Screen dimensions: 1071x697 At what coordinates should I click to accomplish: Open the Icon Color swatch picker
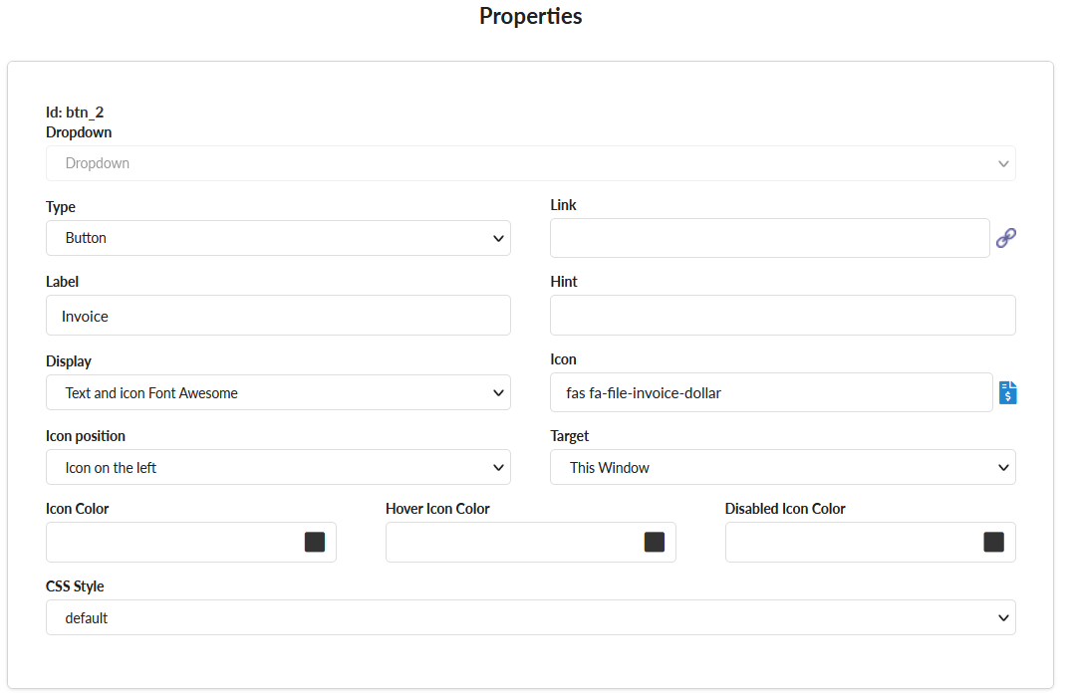(x=316, y=541)
